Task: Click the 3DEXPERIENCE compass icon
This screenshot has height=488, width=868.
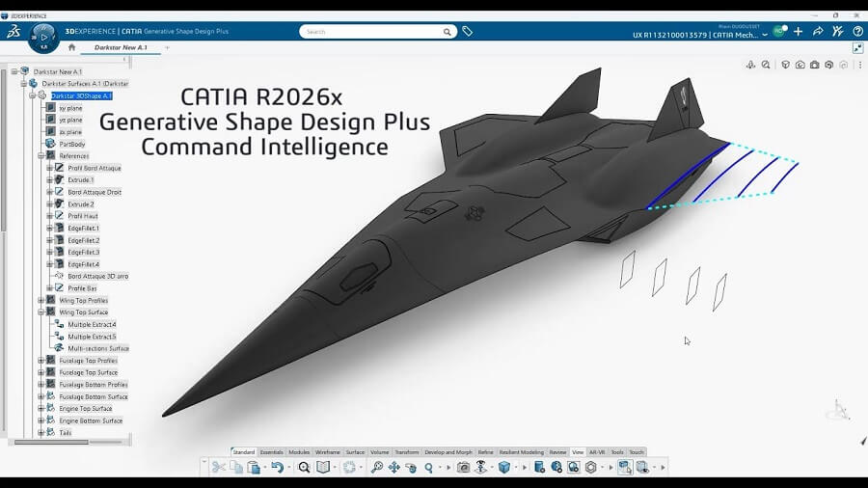Action: (x=43, y=38)
